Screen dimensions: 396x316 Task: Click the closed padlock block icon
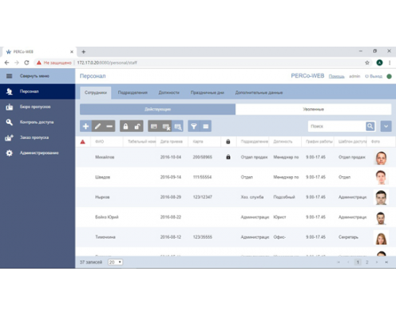(x=126, y=126)
